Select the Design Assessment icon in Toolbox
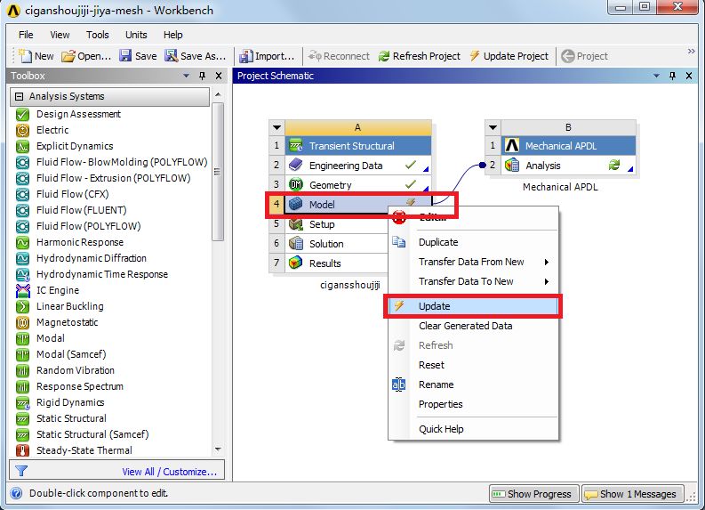 (22, 114)
